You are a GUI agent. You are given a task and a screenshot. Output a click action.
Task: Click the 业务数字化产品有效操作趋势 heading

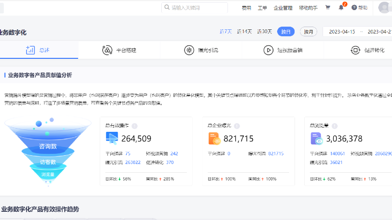(40, 209)
